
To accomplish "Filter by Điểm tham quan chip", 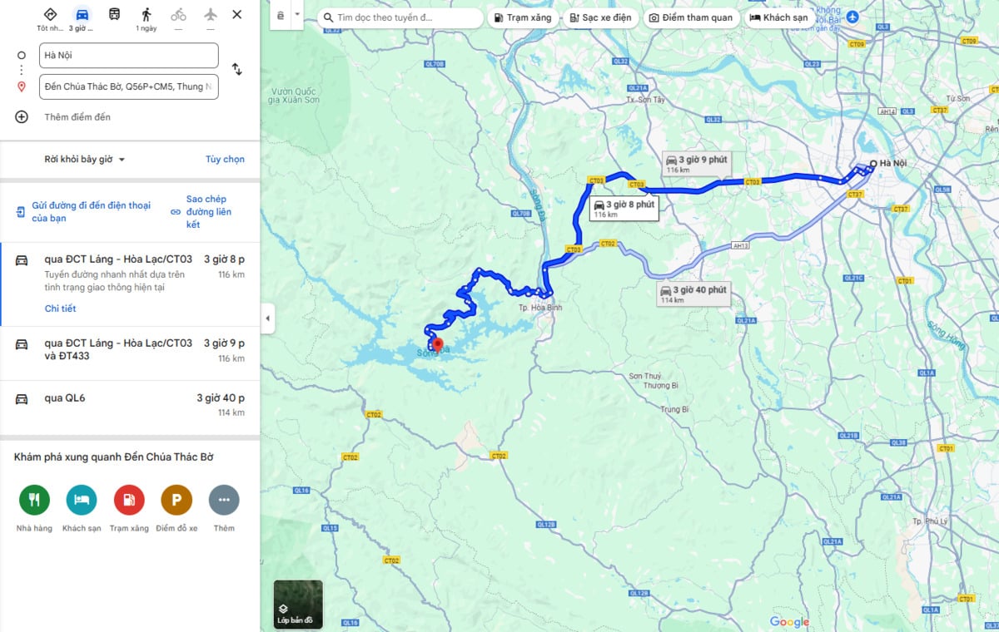I will (x=691, y=17).
